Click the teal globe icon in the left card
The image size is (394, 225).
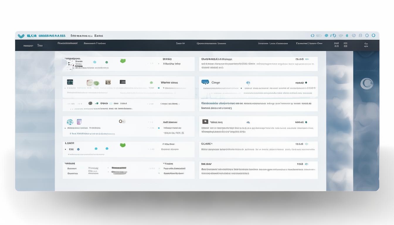tap(70, 122)
